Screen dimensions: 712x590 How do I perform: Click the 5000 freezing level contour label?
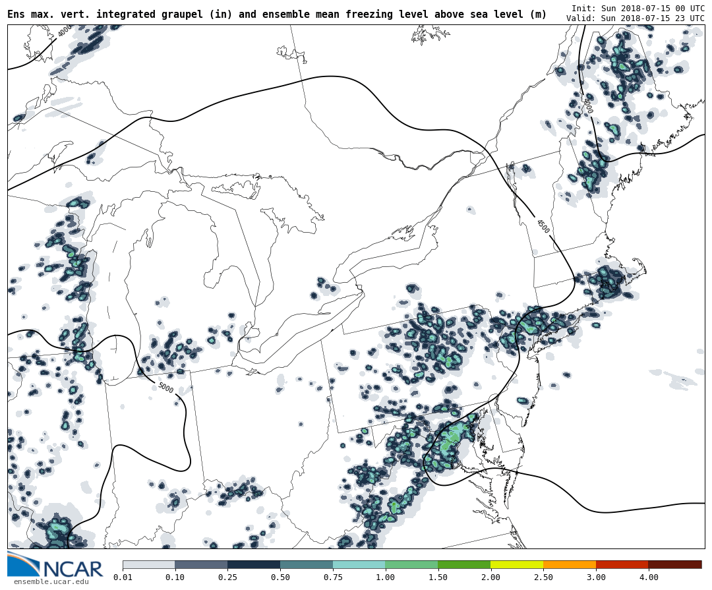tap(165, 388)
